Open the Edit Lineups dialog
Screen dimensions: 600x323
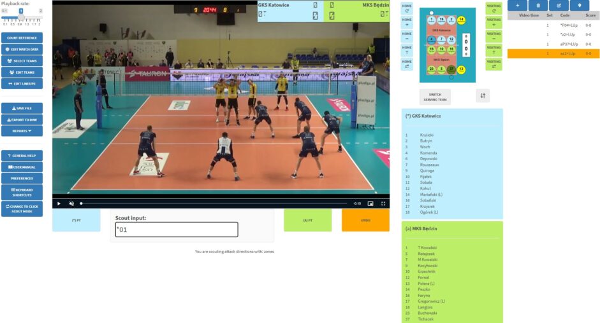coord(22,84)
